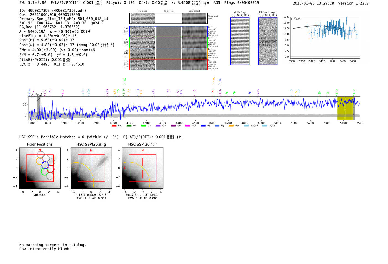Click the magenta MgII legend swatch
388x264 pixels.
click(x=188, y=126)
